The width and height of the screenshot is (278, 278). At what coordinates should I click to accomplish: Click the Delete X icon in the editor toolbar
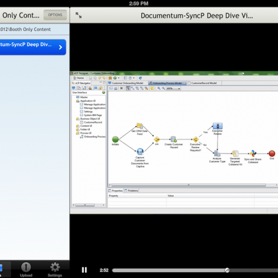(x=122, y=88)
